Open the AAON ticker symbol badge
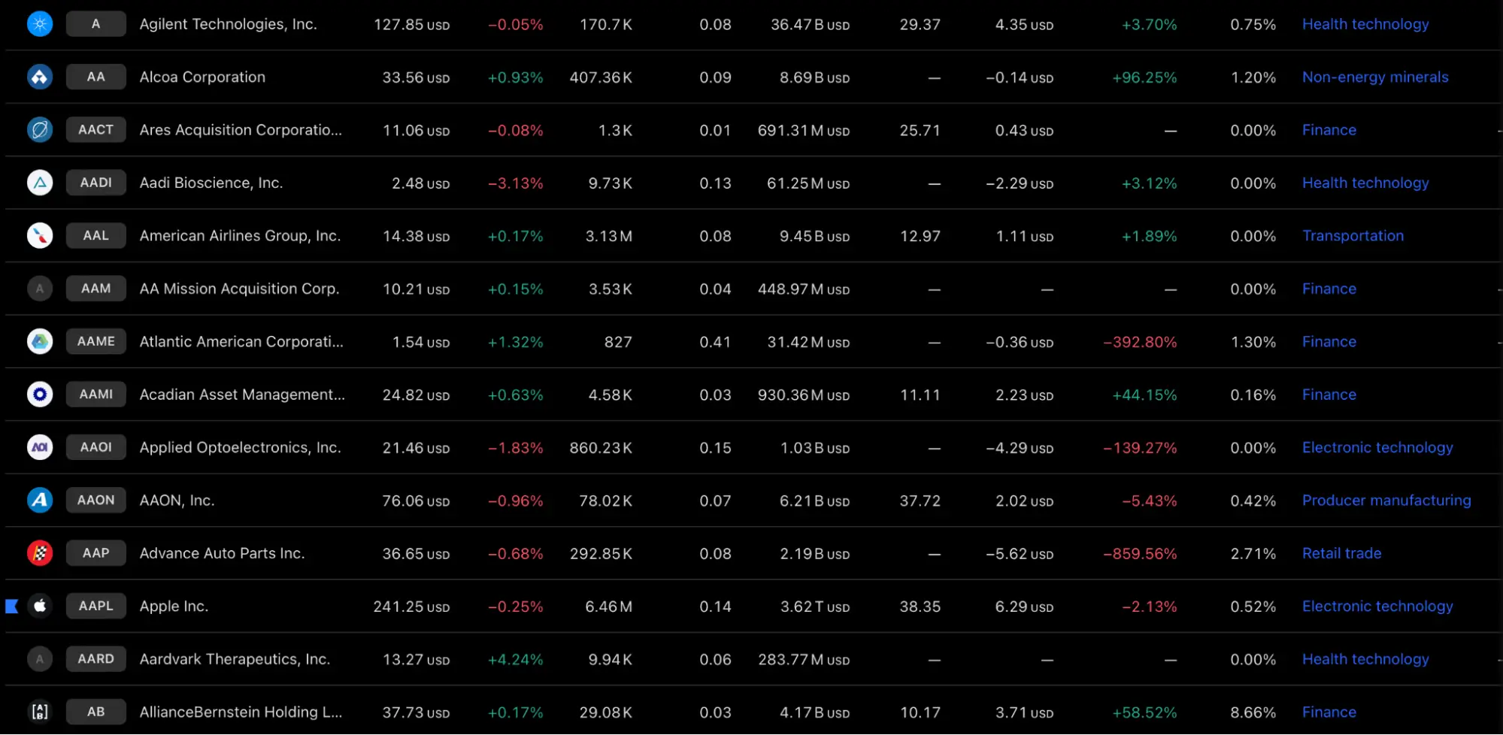Image resolution: width=1503 pixels, height=735 pixels. tap(96, 500)
